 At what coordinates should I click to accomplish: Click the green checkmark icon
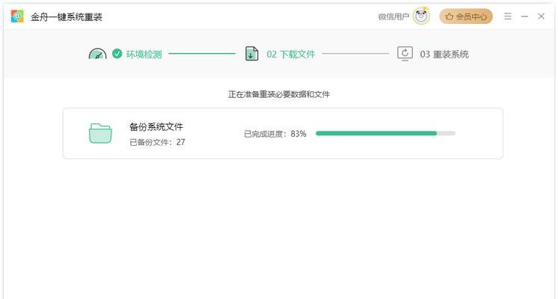coord(117,54)
